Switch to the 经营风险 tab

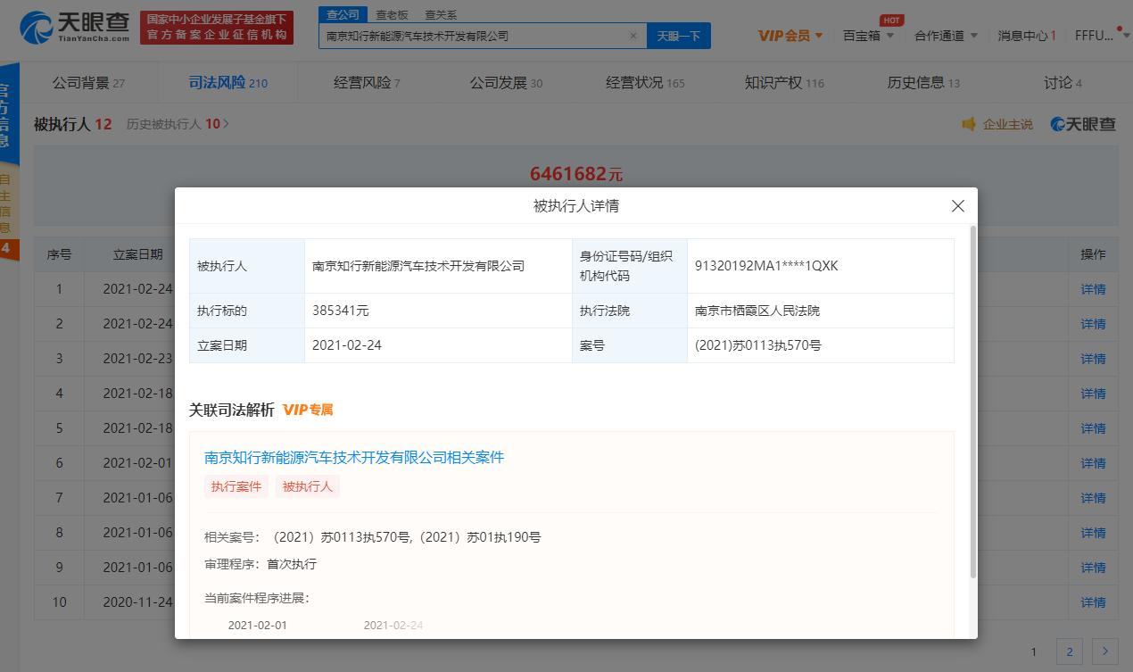coord(367,83)
